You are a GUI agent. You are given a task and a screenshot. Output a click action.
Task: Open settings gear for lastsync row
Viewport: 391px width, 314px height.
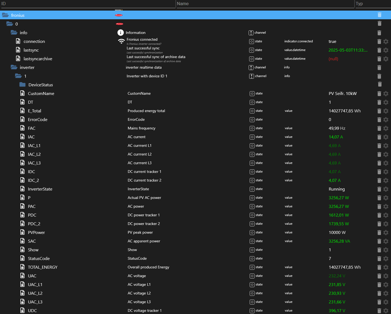[x=386, y=50]
